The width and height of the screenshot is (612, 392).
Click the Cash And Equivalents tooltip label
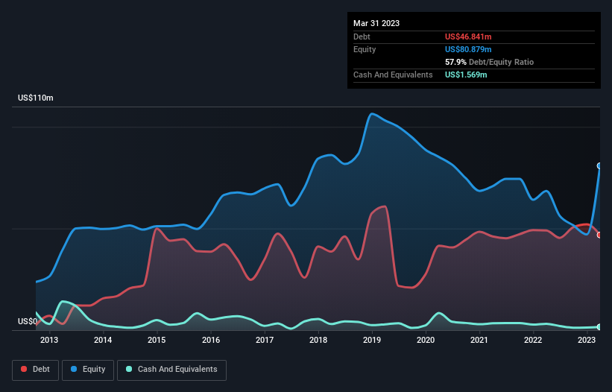[393, 75]
